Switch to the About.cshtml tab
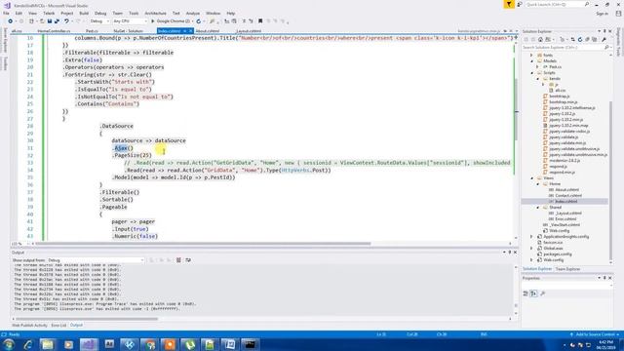The width and height of the screenshot is (624, 351). [x=207, y=30]
